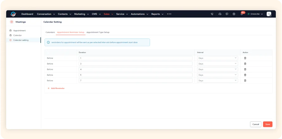Expand the Marketing menu
Viewport: 282px width, 139px height.
pos(82,14)
